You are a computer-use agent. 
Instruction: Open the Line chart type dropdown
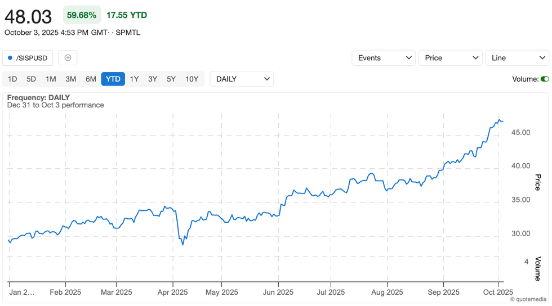point(517,58)
